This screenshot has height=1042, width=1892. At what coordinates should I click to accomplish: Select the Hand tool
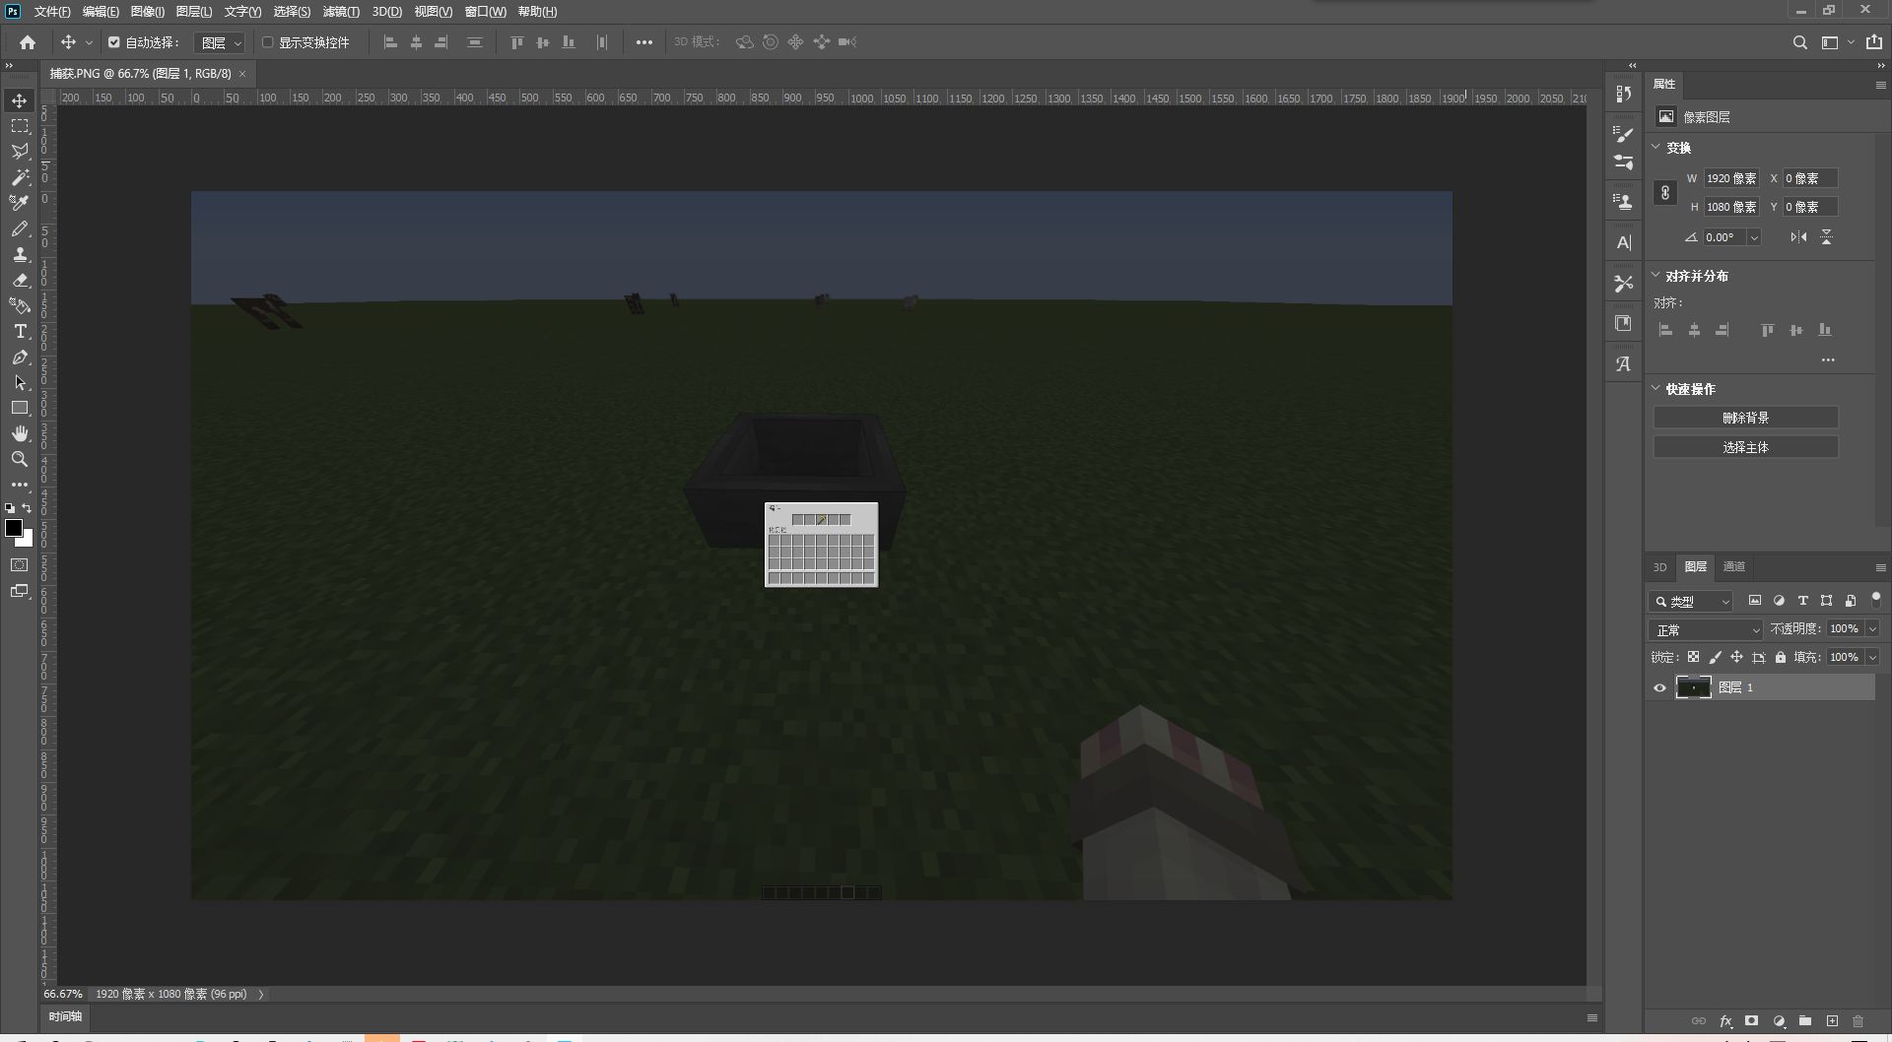(20, 433)
